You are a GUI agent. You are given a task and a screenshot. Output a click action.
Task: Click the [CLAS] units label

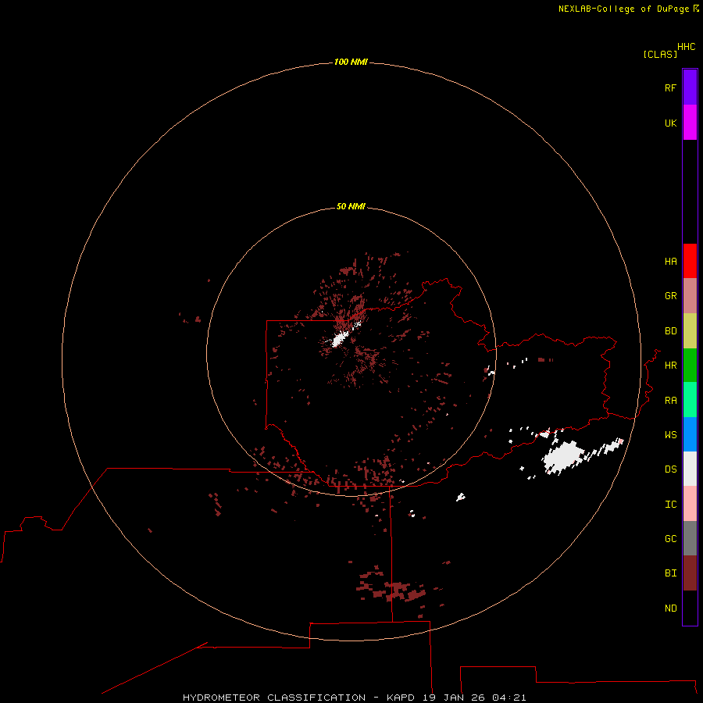tap(660, 54)
